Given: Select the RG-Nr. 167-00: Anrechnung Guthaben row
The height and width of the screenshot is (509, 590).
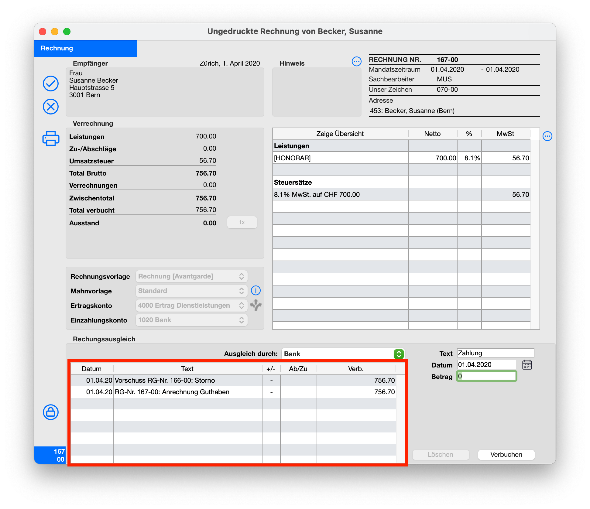Looking at the screenshot, I should point(233,392).
